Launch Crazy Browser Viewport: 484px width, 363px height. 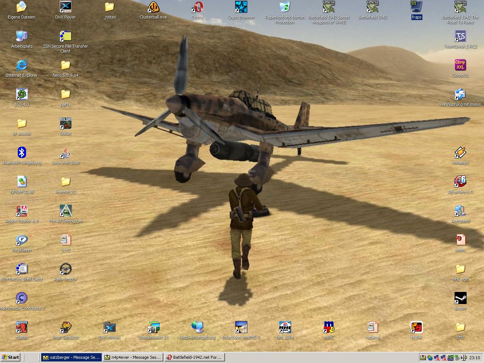(241, 10)
